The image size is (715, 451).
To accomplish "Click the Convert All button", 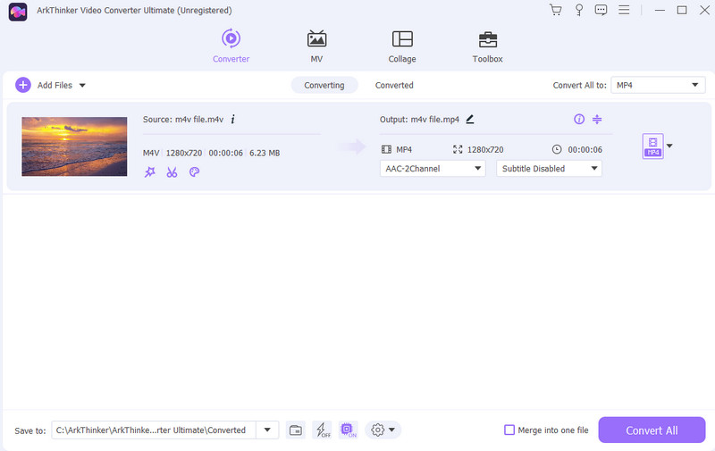I will coord(652,430).
